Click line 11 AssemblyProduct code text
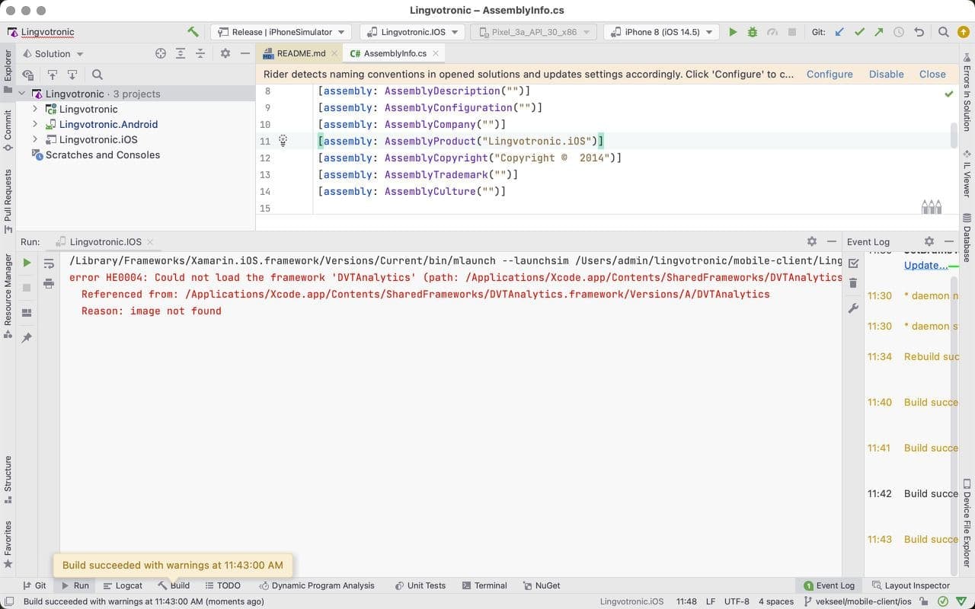 461,141
